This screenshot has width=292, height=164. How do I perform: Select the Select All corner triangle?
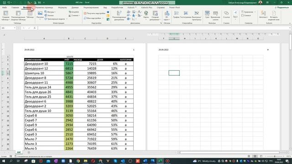click(4, 35)
